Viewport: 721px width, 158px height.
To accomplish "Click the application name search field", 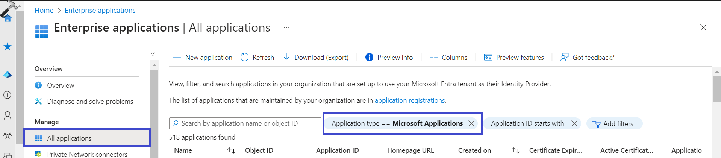I will [248, 123].
